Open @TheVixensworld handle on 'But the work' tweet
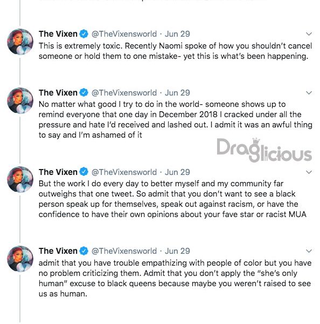Screen dimensions: 320x324 pyautogui.click(x=124, y=172)
